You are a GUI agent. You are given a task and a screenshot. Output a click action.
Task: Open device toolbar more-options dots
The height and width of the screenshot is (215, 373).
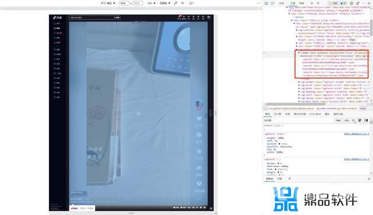[x=259, y=3]
